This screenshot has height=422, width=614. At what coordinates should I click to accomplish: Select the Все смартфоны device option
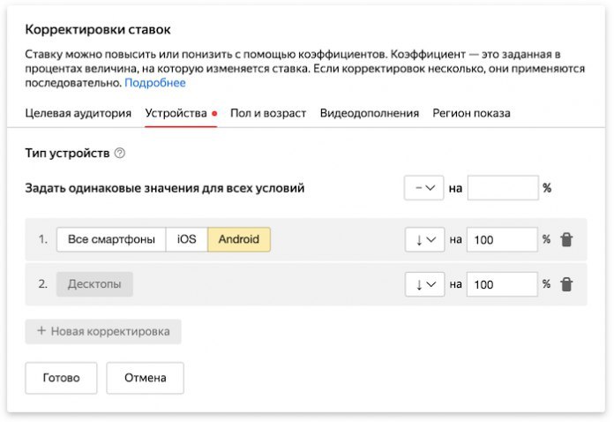coord(111,239)
